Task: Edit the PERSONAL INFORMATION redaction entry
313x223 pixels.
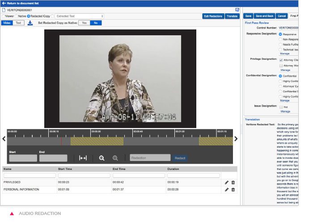Action: click(x=227, y=190)
